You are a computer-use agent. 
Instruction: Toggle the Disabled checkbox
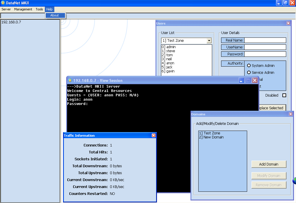click(x=284, y=95)
